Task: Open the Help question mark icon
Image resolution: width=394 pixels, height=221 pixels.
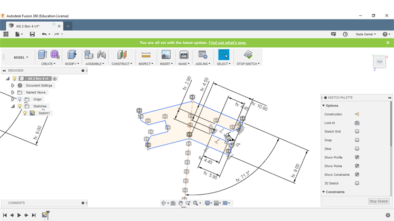Action: (x=385, y=34)
